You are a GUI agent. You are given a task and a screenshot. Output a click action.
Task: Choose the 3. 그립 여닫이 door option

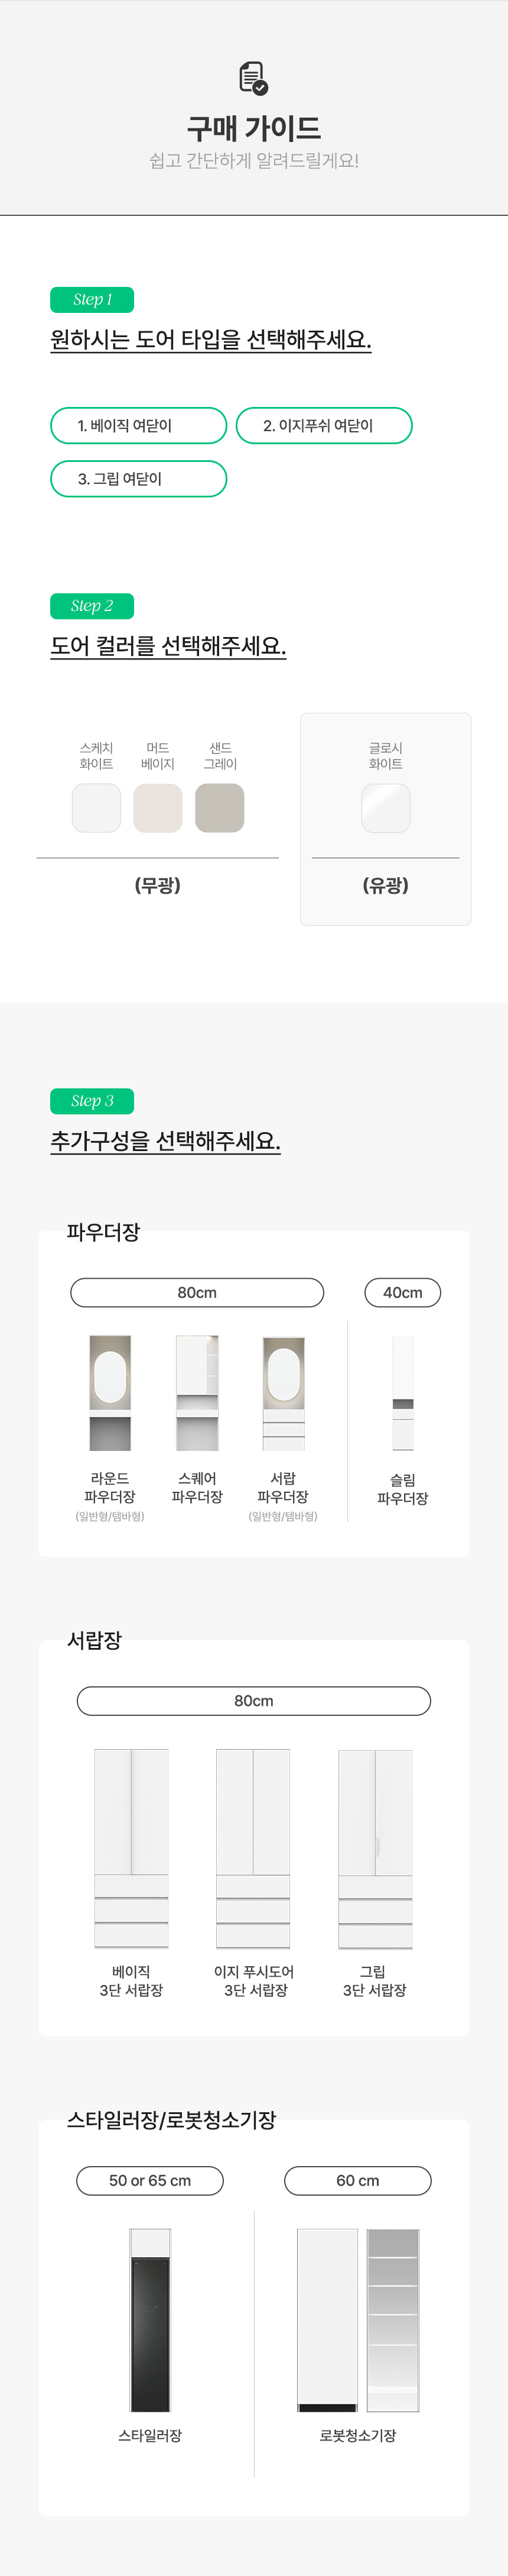click(x=139, y=479)
